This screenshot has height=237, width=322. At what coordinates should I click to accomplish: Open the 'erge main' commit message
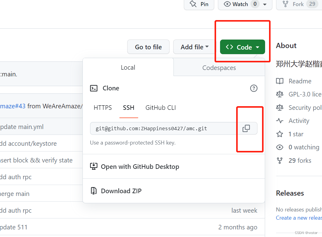[x=15, y=194]
